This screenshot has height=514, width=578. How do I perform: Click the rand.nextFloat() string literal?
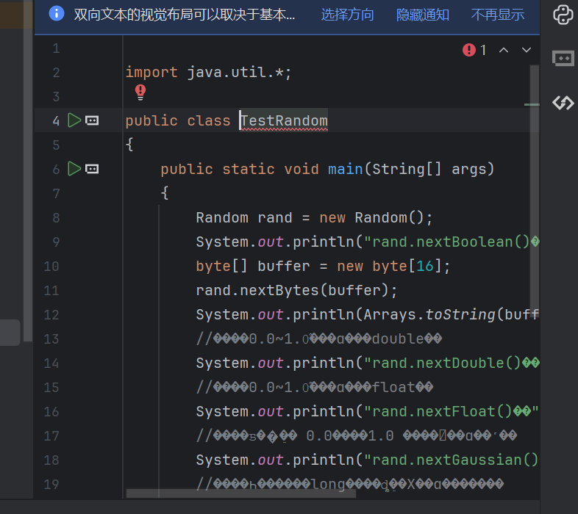(x=452, y=412)
